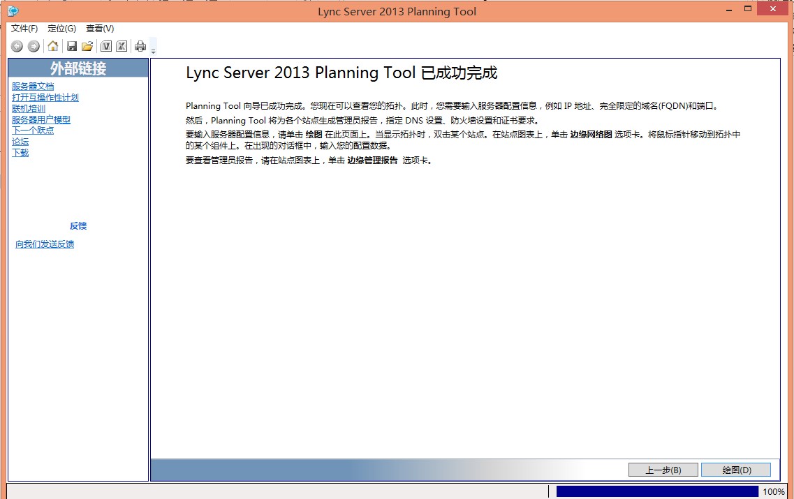
Task: Click 向我们发送反馈 feedback link
Action: 45,244
